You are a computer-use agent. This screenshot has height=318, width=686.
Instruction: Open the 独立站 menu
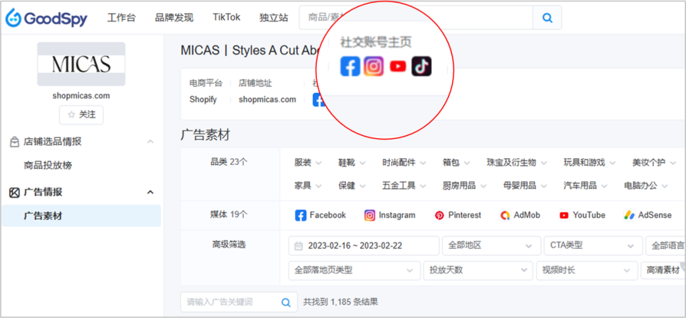click(x=274, y=18)
